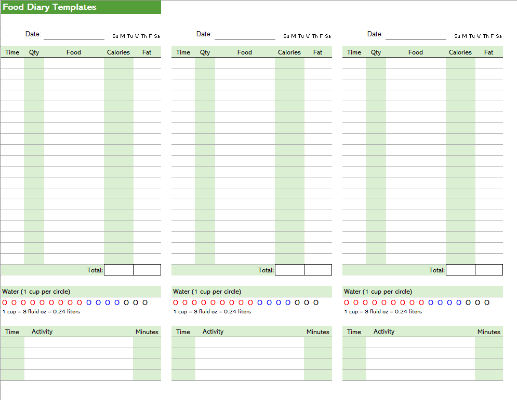The height and width of the screenshot is (400, 517).
Task: Select 'F' weekday in the middle template
Action: pyautogui.click(x=321, y=36)
